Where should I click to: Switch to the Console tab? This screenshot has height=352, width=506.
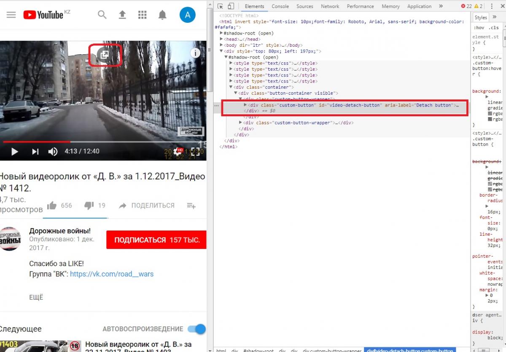280,6
